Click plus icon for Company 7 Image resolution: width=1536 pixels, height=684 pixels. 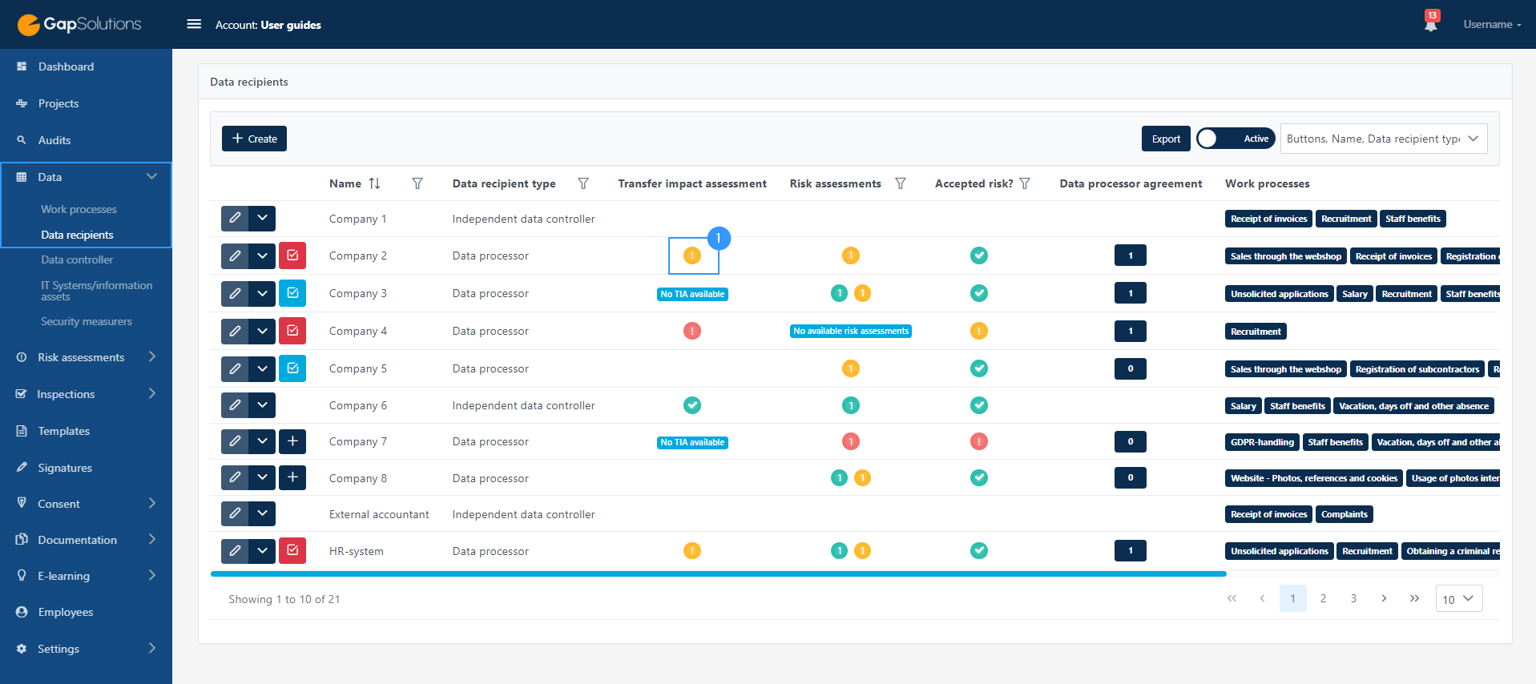(292, 441)
